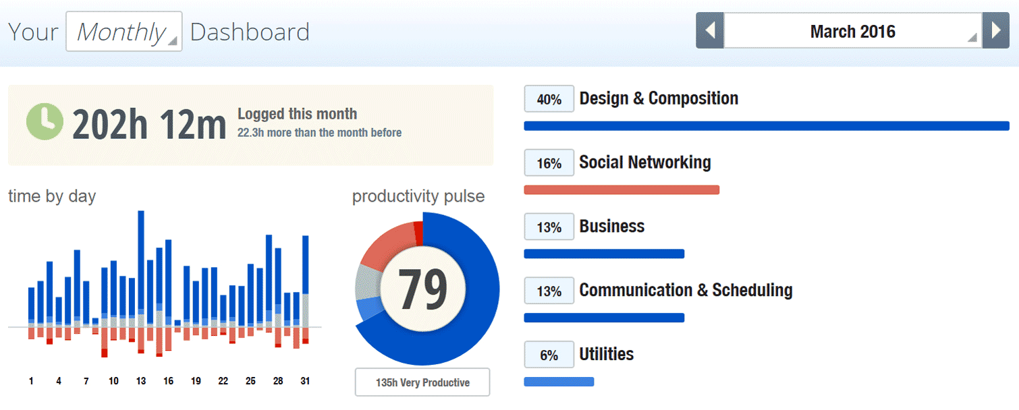Image resolution: width=1019 pixels, height=410 pixels.
Task: Open the March 2016 date dropdown
Action: 853,31
